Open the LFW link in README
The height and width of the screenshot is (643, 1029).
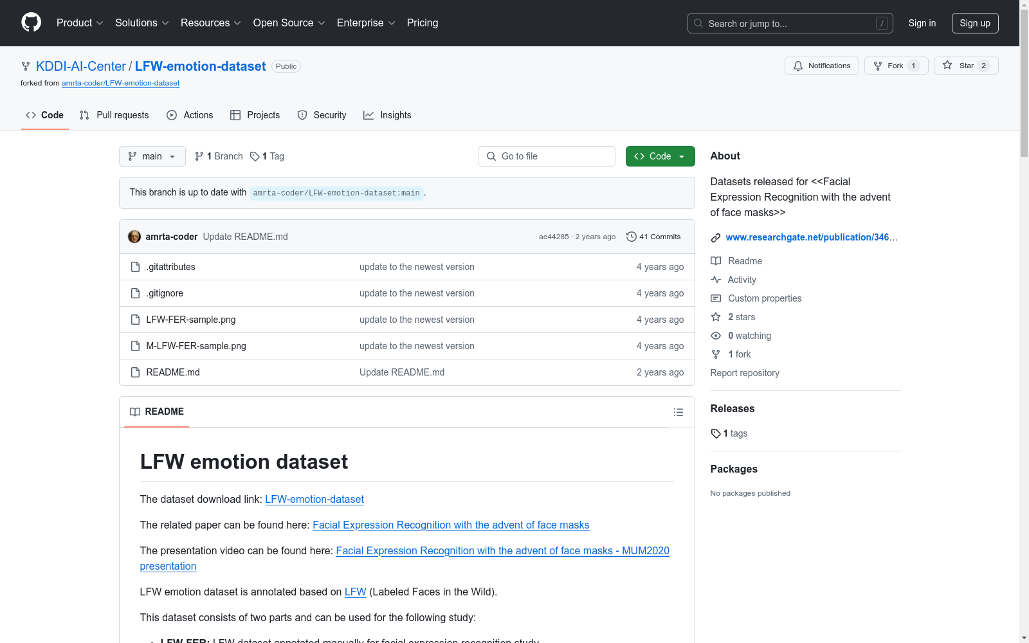tap(355, 592)
